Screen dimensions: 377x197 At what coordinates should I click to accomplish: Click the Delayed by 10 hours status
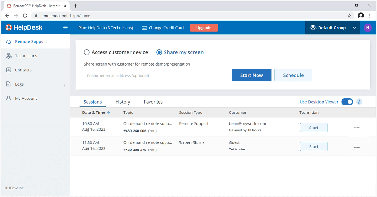245,130
